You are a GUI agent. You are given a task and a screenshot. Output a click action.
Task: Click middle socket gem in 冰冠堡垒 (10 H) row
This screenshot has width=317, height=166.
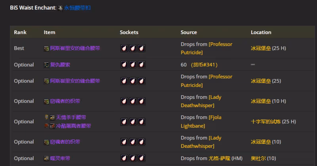click(133, 101)
